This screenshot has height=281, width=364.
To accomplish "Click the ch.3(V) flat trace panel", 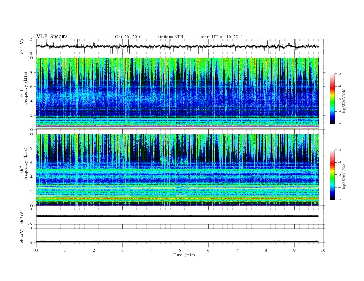I will 180,217.
